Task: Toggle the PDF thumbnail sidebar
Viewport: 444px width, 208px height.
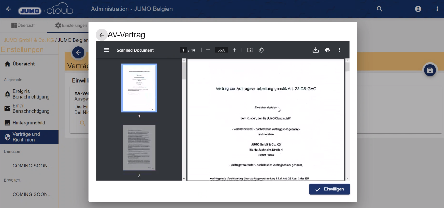Action: 107,50
